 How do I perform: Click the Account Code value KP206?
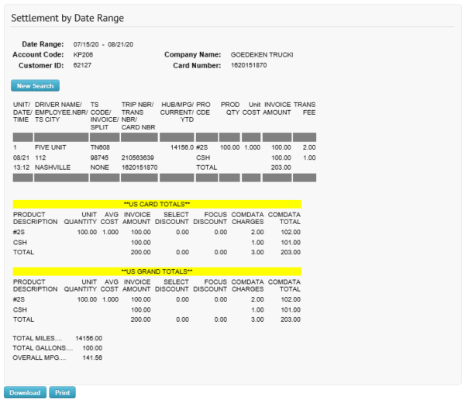click(x=83, y=55)
